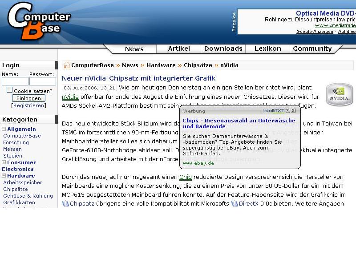The image size is (356, 267).
Task: Close the Werbung popup with X
Action: pos(293,111)
